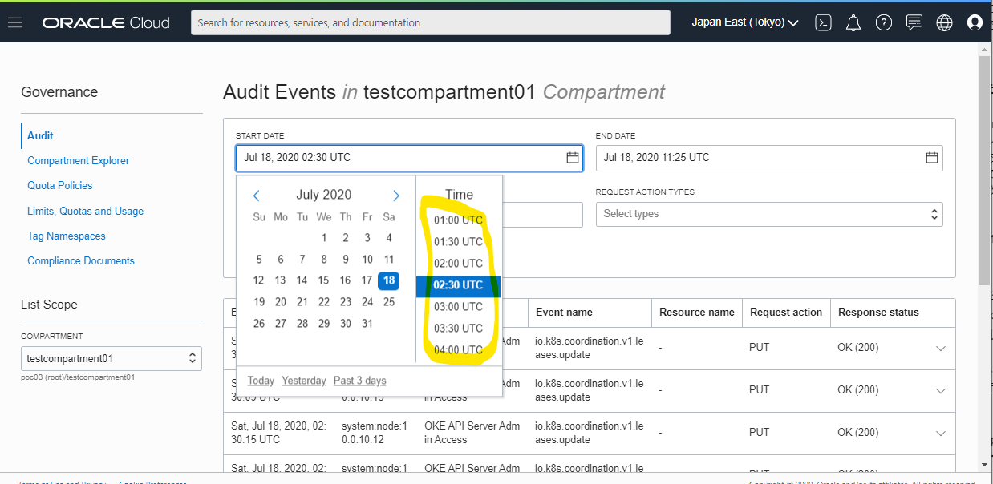
Task: Open the support chat icon
Action: pos(914,22)
